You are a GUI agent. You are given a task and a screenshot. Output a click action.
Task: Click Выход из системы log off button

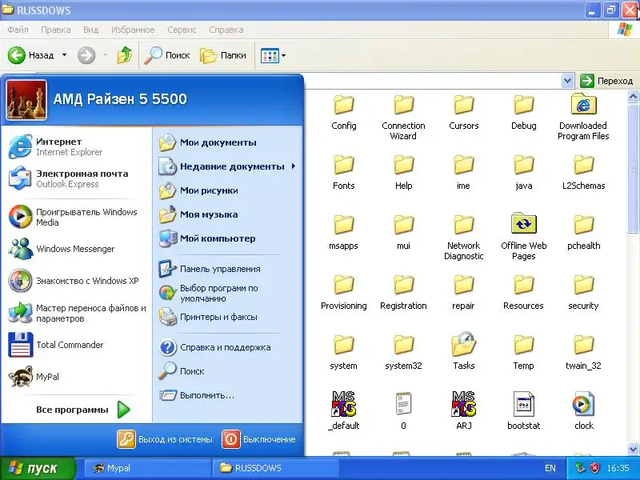point(165,439)
